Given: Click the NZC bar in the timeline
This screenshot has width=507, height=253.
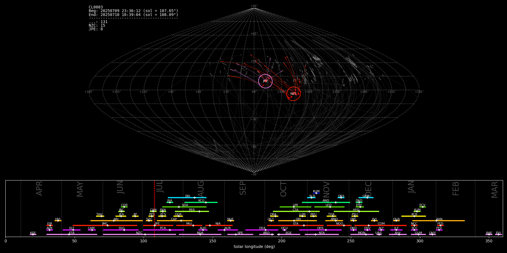Looking at the screenshot, I should coord(139,234).
